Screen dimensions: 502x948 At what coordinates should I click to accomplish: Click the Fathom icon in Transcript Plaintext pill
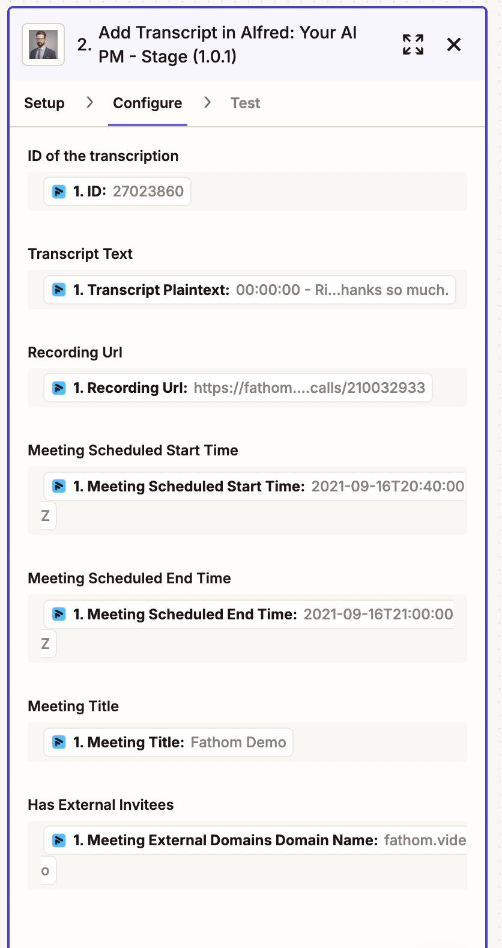(59, 290)
